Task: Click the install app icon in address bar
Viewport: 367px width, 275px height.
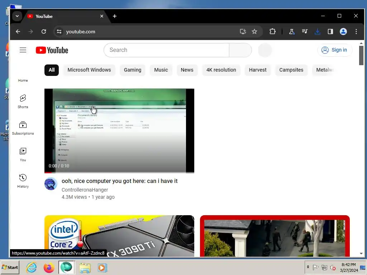Action: coord(243,32)
